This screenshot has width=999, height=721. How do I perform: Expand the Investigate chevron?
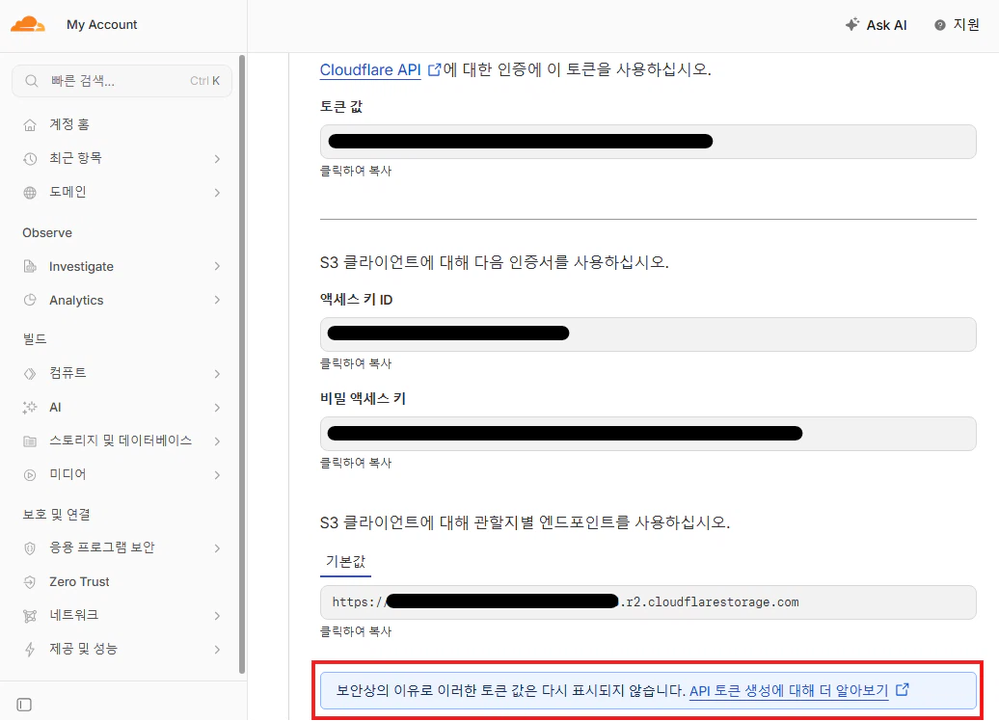[217, 266]
